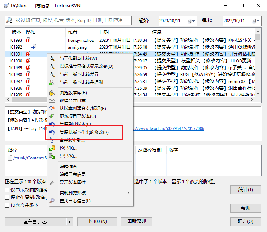Enable 停止在复制/改名 checkbox
Viewport: 267px width, 232px height.
point(7,197)
